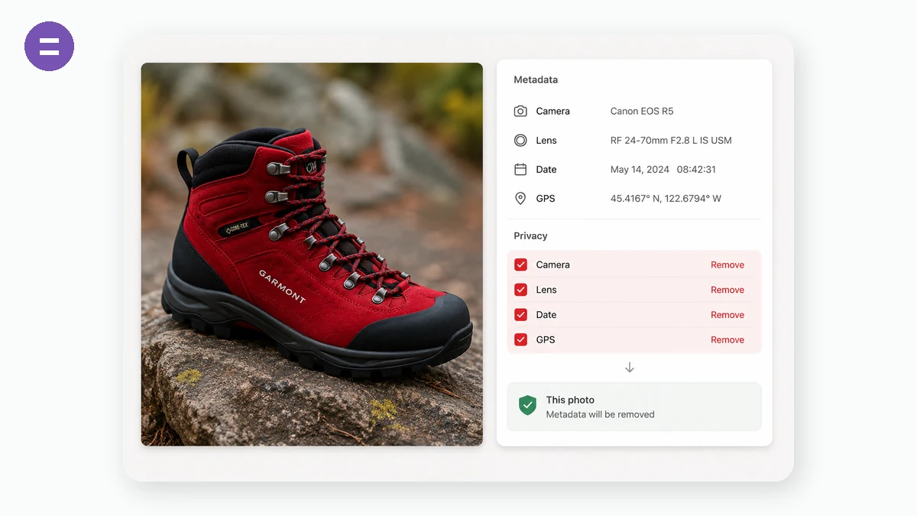
Task: Select the 'May 14, 2024 08:42:31' date value
Action: click(x=663, y=169)
